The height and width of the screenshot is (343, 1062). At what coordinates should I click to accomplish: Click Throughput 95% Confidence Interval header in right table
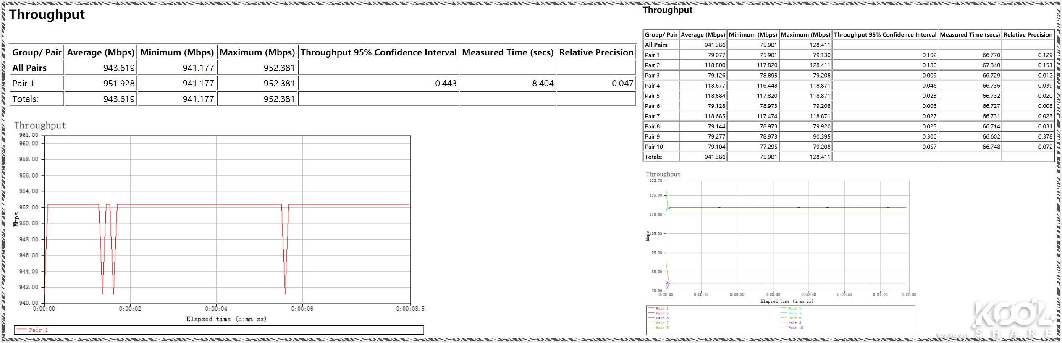pos(885,35)
